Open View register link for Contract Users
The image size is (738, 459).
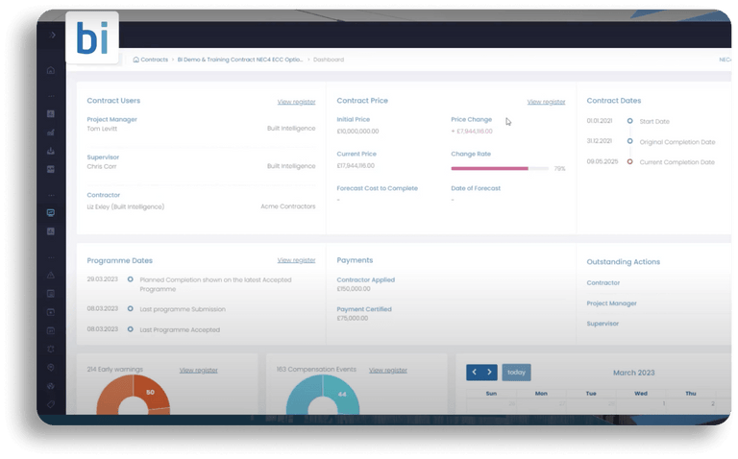pos(297,102)
